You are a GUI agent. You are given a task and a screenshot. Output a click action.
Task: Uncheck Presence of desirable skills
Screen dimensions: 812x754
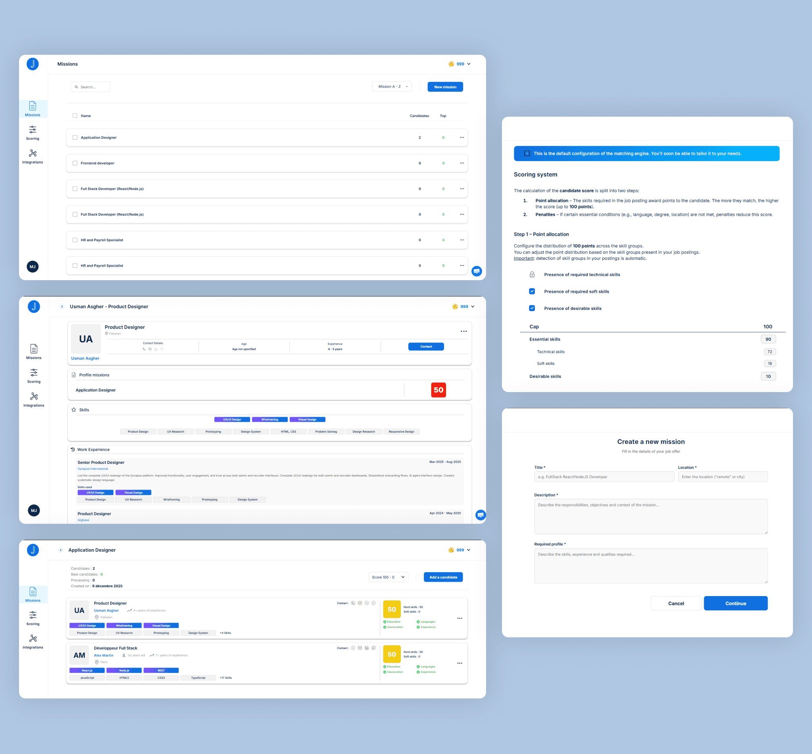[532, 308]
